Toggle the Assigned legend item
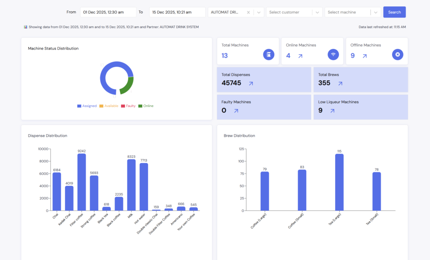The width and height of the screenshot is (430, 260). pyautogui.click(x=87, y=106)
